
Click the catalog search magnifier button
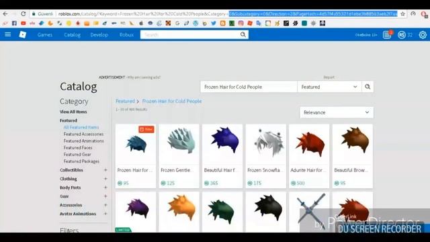[x=368, y=87]
